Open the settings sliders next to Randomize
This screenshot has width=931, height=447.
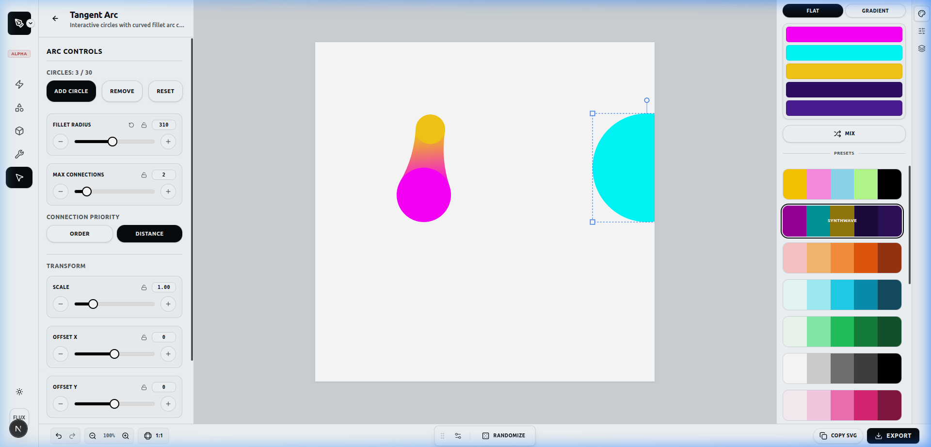pyautogui.click(x=458, y=436)
